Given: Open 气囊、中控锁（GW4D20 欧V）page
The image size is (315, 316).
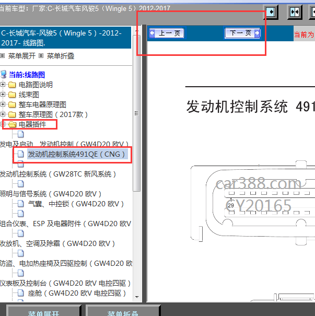Looking at the screenshot, I should pyautogui.click(x=76, y=204).
